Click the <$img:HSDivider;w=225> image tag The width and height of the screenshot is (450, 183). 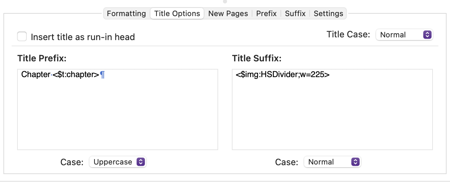[283, 74]
